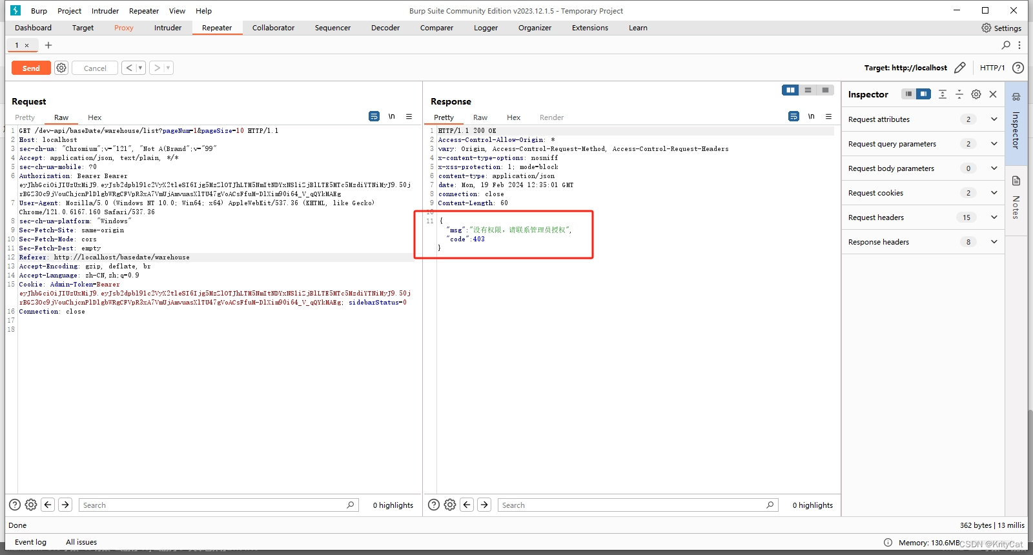Open request search help icon
This screenshot has height=555, width=1033.
point(15,505)
